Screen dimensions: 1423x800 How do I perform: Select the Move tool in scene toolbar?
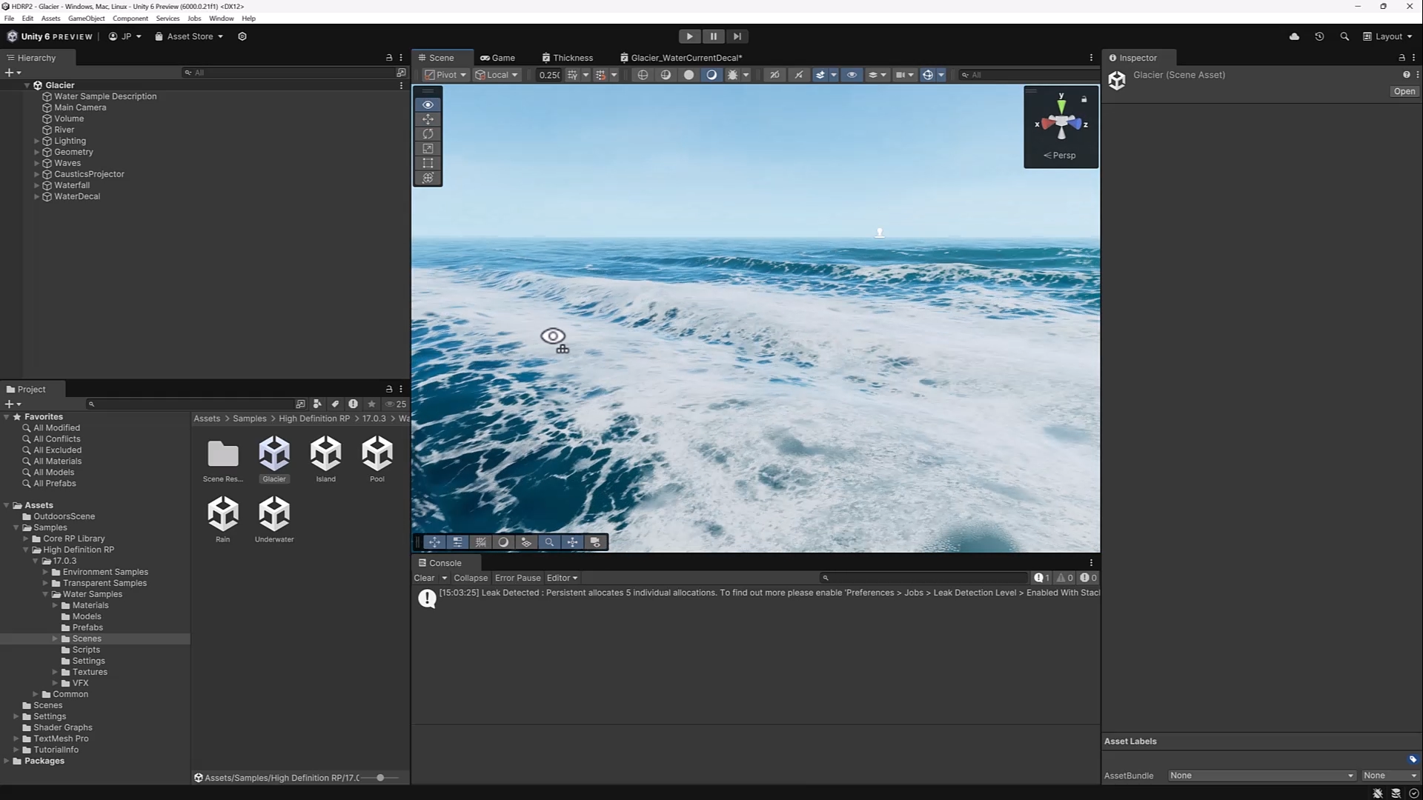coord(428,119)
